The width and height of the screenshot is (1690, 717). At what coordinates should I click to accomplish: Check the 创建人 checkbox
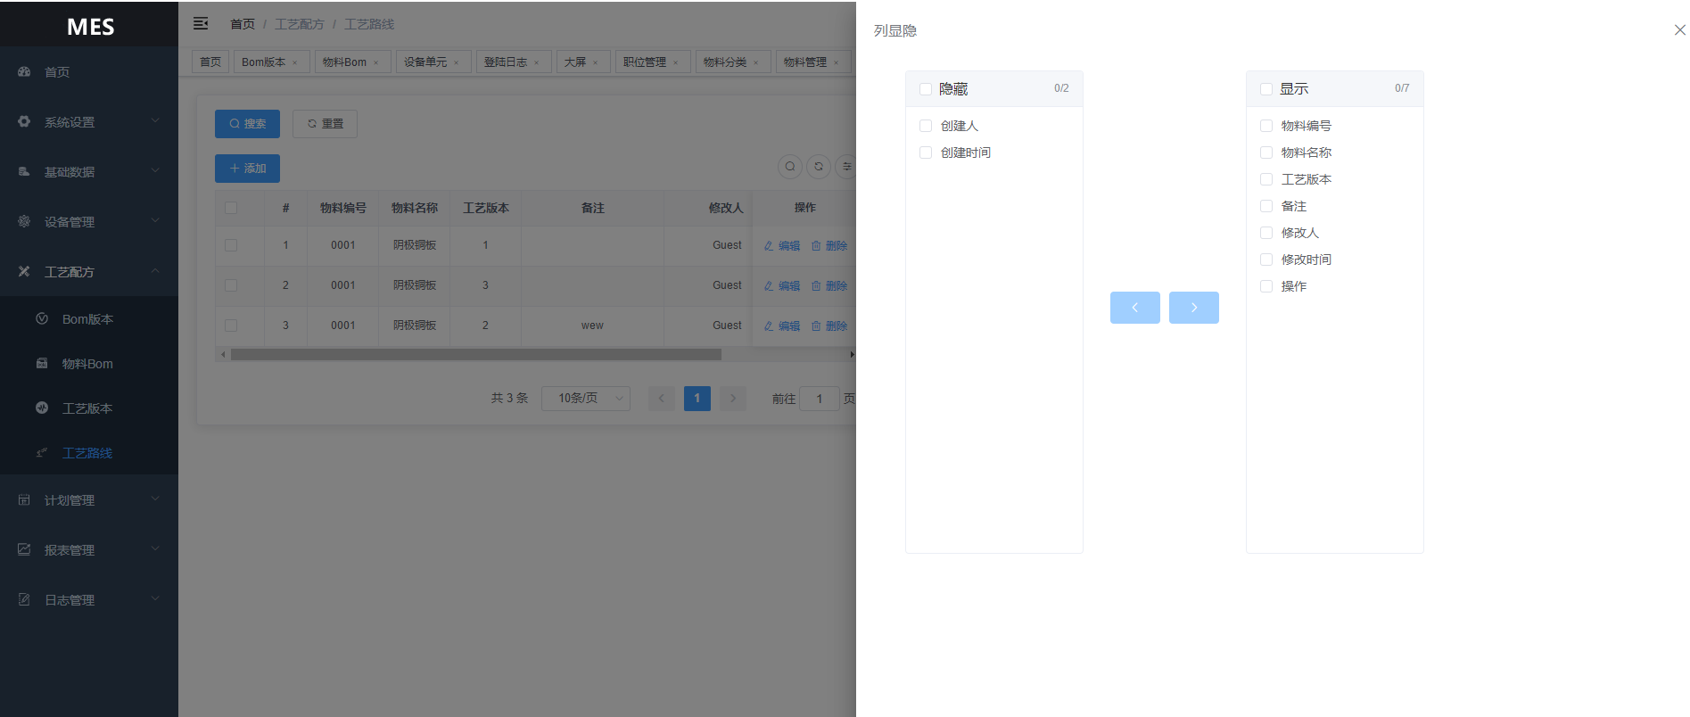click(x=926, y=126)
